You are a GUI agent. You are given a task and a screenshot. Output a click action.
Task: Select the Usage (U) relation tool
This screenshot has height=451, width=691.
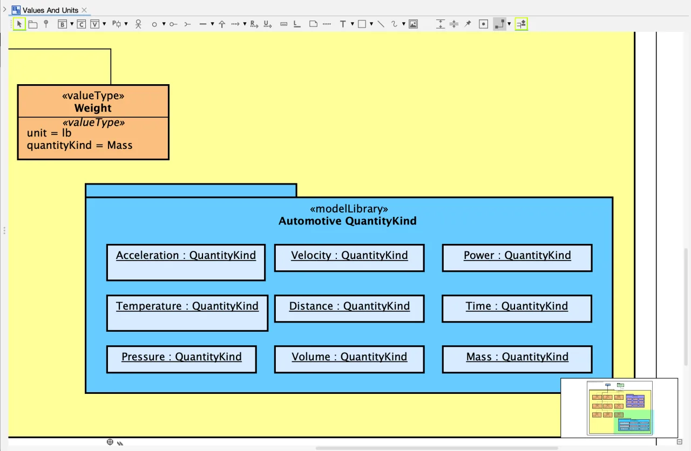coord(268,24)
